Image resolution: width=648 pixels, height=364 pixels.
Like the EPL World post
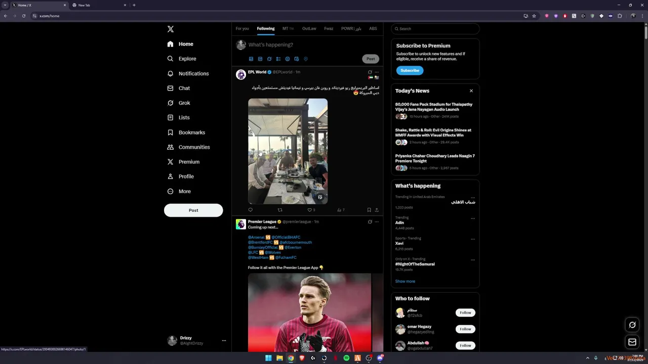(x=311, y=210)
